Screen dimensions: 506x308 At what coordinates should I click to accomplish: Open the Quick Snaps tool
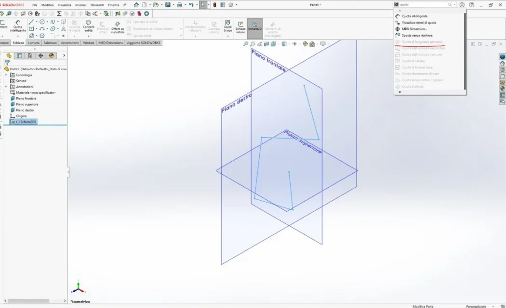[228, 26]
